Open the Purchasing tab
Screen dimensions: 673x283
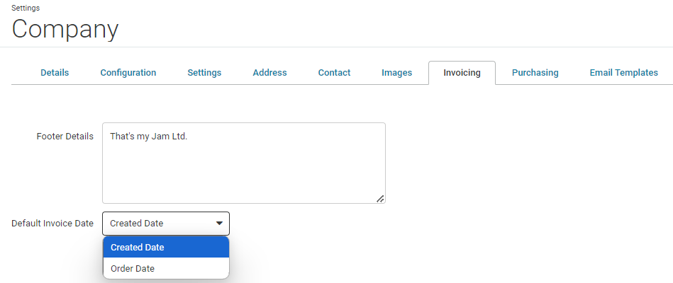click(x=535, y=73)
